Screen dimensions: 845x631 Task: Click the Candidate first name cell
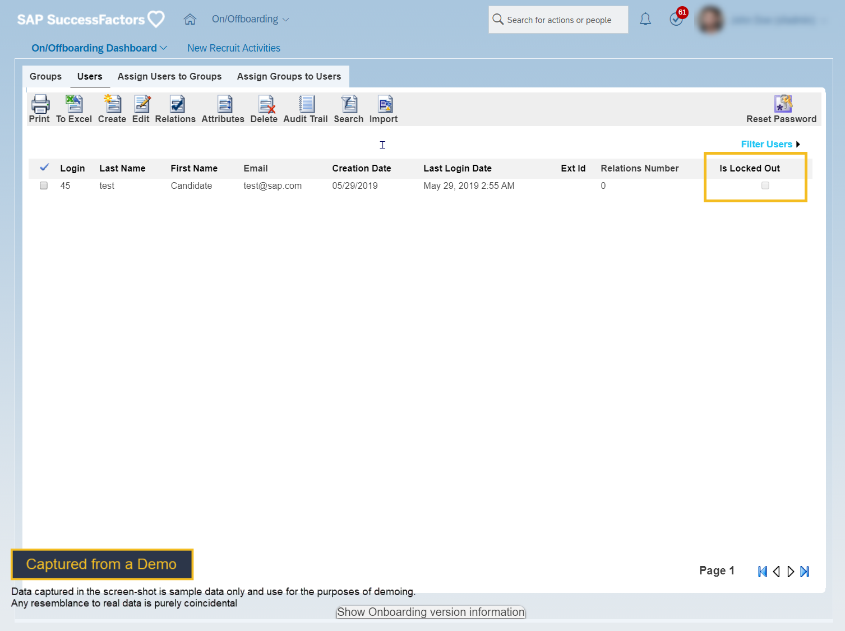click(191, 185)
